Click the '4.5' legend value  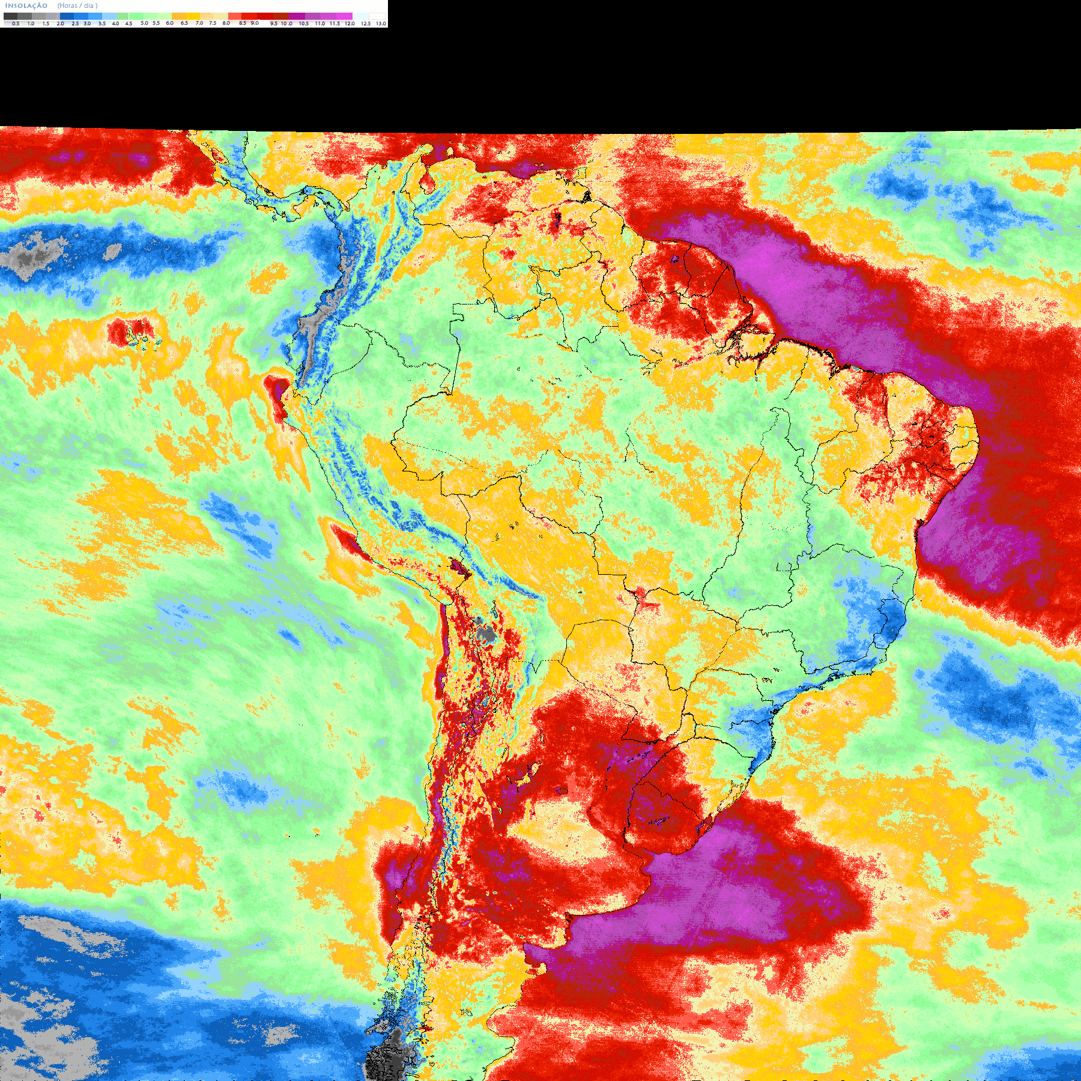point(129,23)
